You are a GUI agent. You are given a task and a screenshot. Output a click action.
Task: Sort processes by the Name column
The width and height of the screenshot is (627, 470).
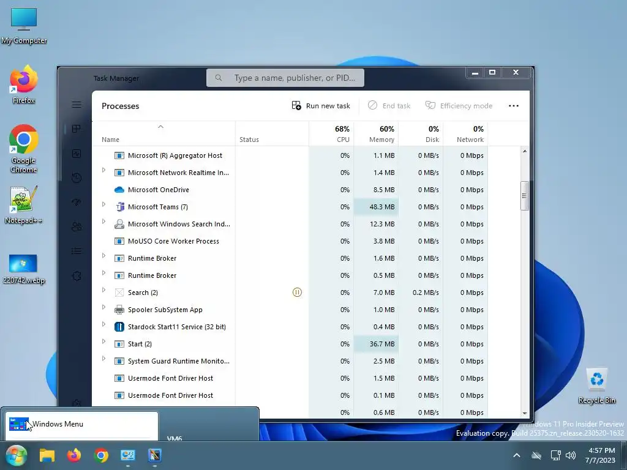163,134
